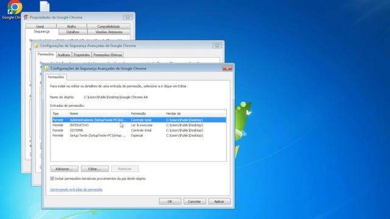Click the folder icon in the front dialog title bar

[x=47, y=68]
